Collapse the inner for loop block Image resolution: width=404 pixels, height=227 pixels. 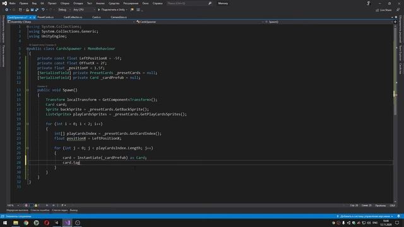(x=28, y=148)
